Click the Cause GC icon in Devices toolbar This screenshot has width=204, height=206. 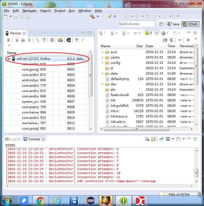tap(29, 40)
